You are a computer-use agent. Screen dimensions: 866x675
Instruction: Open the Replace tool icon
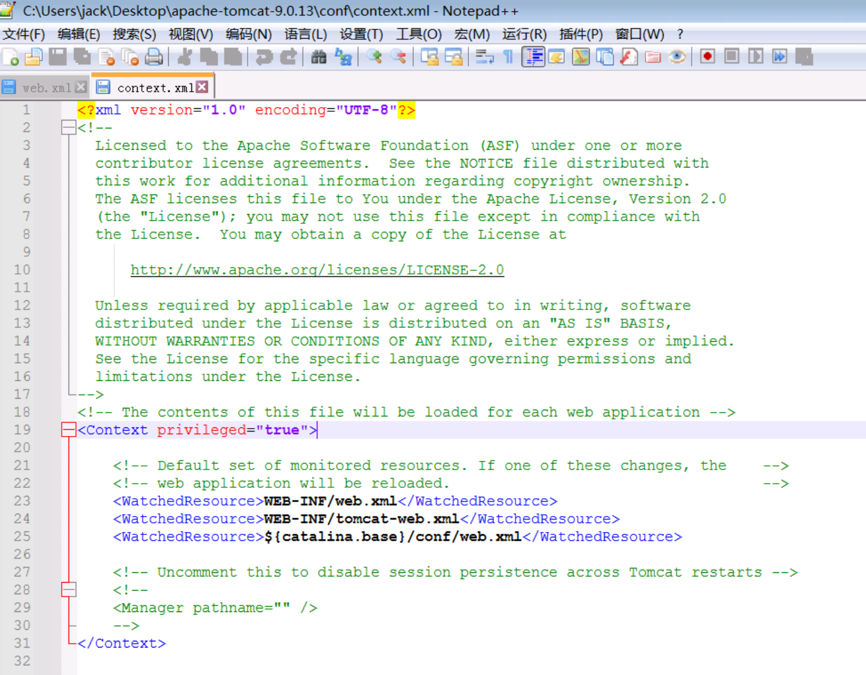click(x=343, y=57)
